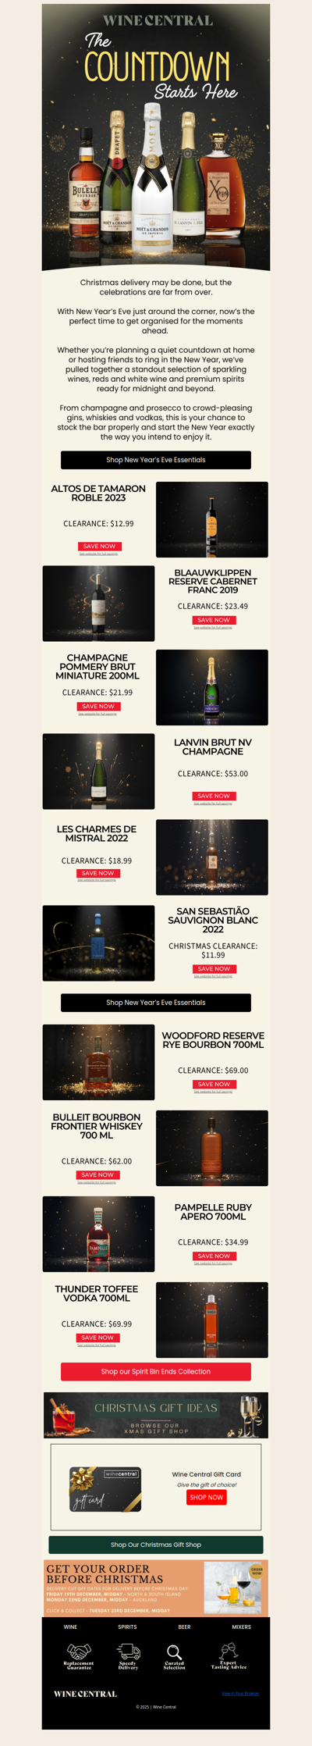The image size is (312, 1746).
Task: Open the View in Your Browser link
Action: pyautogui.click(x=240, y=1694)
